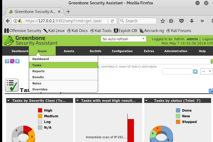The image size is (213, 142).
Task: Click the browser back arrow button
Action: click(x=8, y=21)
